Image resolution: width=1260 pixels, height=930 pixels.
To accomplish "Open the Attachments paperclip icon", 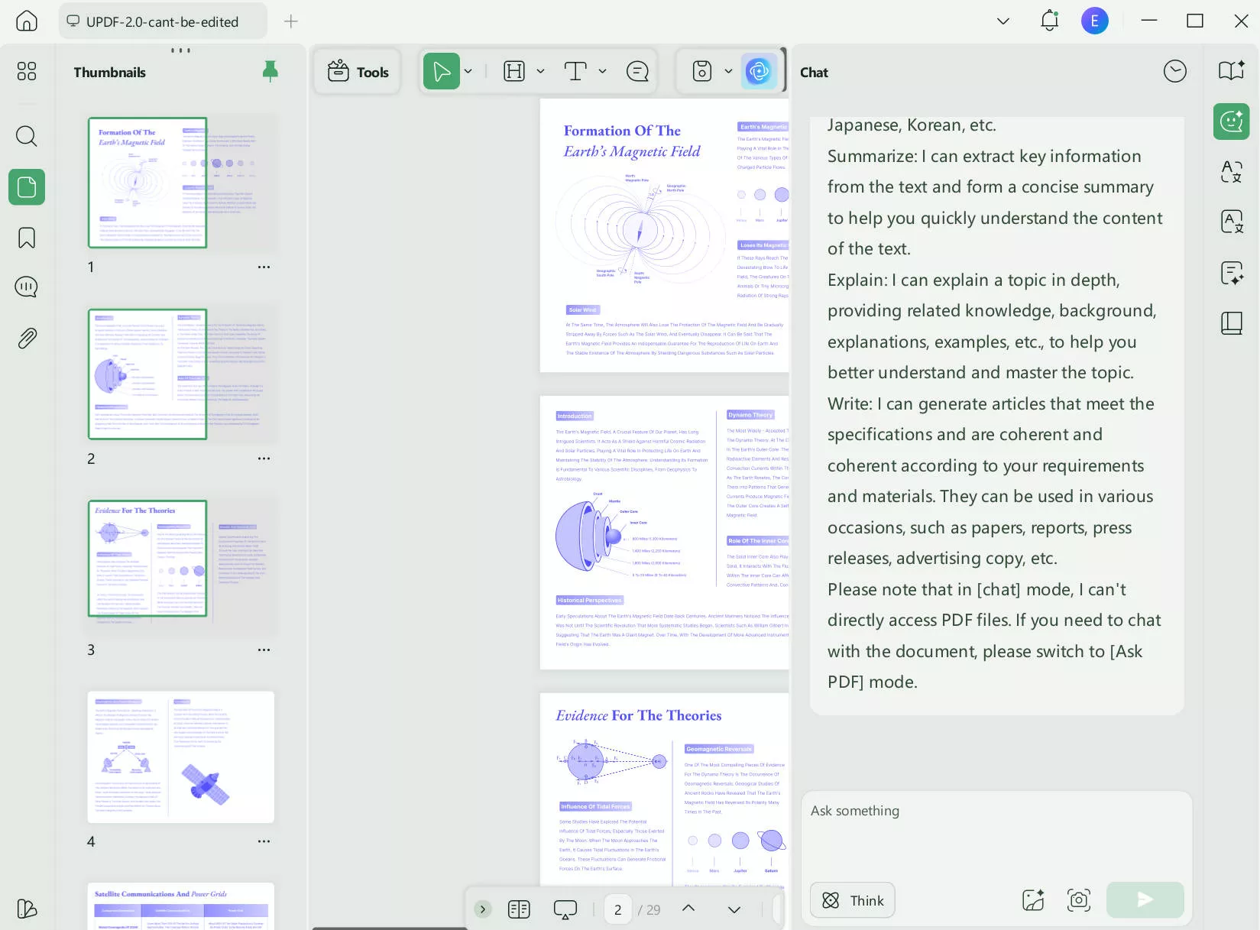I will tap(27, 338).
